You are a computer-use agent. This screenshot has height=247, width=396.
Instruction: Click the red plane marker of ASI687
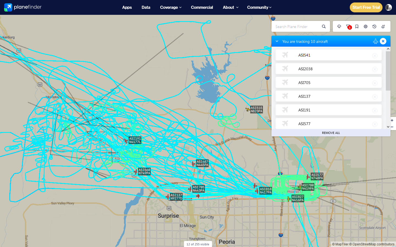(193, 164)
